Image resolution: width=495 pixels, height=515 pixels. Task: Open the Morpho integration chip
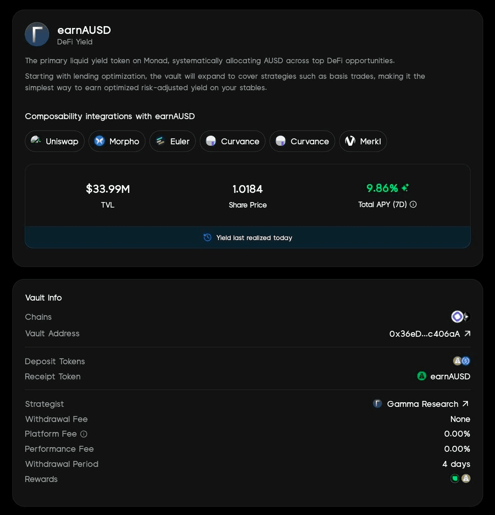(x=117, y=141)
